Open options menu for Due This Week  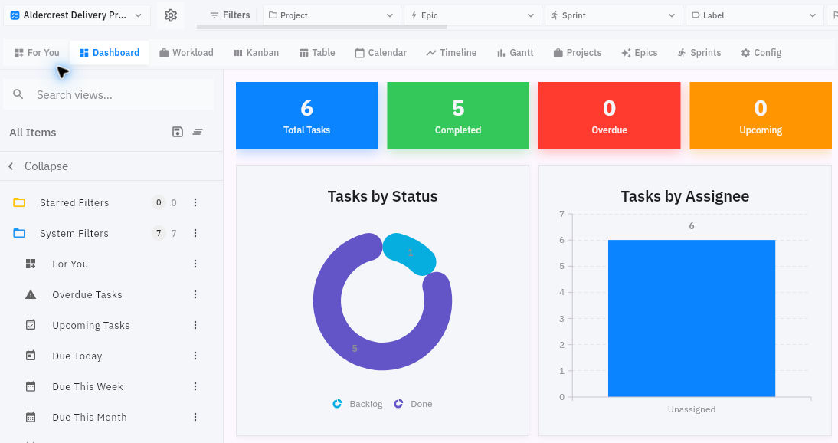195,386
